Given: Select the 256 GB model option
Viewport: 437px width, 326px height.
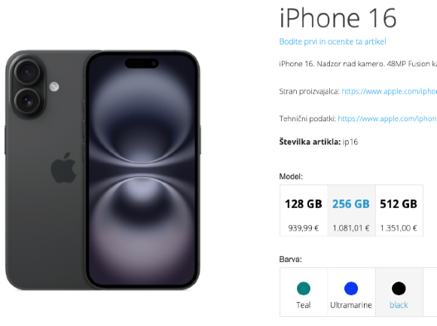Looking at the screenshot, I should [351, 211].
